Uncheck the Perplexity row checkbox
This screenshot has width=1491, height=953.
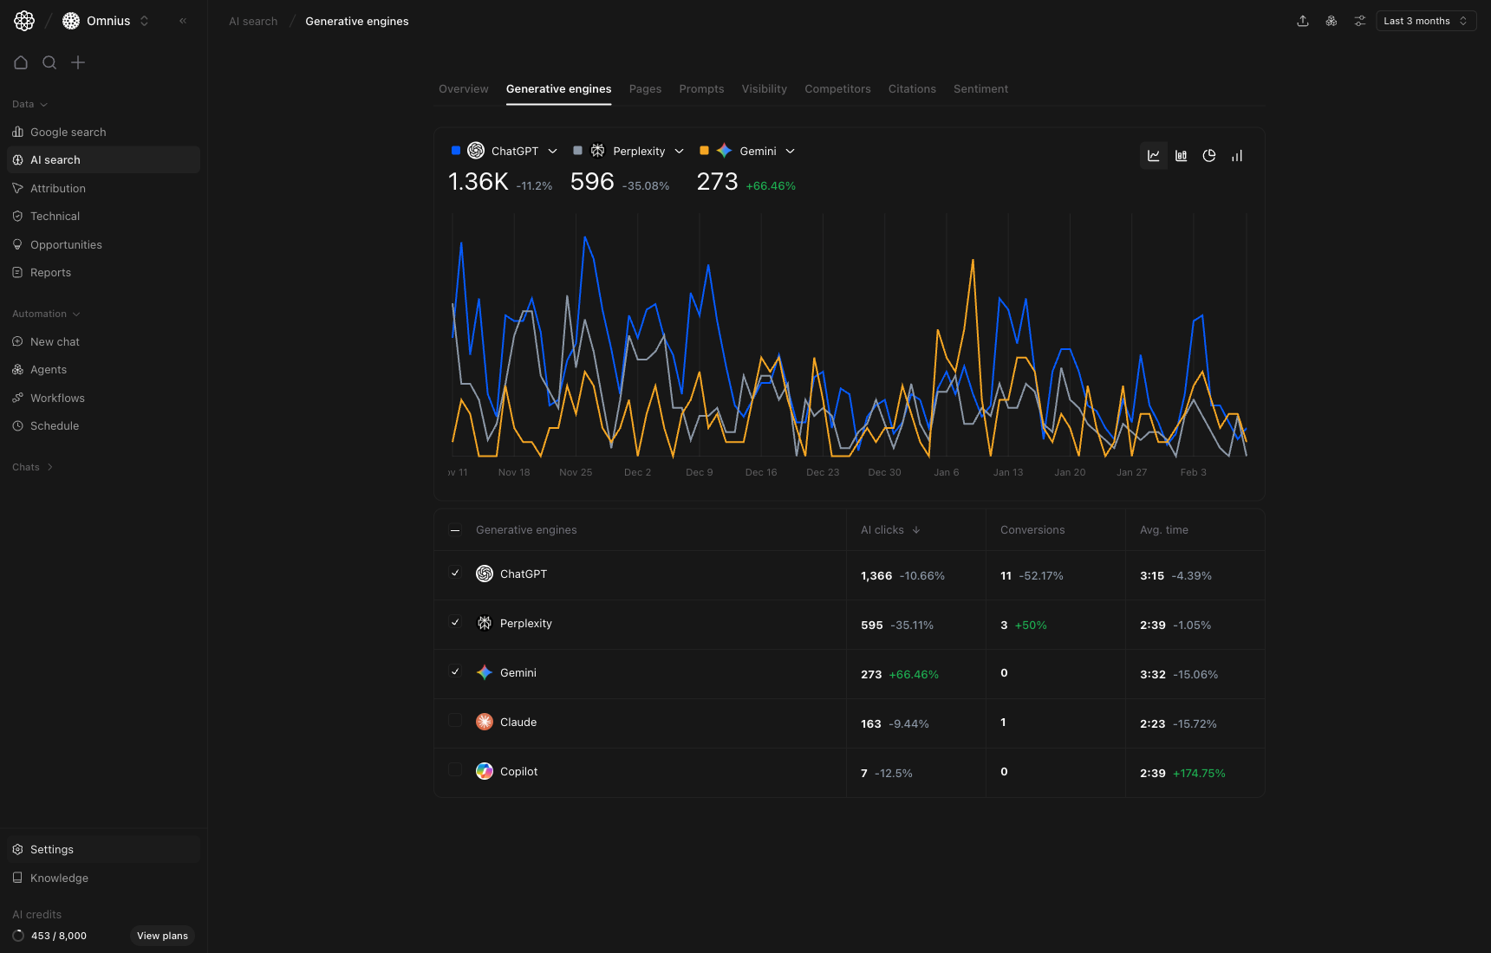455,622
